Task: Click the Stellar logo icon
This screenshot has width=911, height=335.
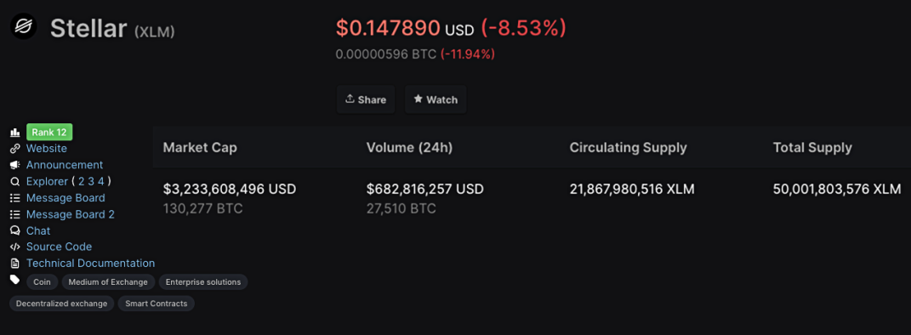Action: [23, 26]
